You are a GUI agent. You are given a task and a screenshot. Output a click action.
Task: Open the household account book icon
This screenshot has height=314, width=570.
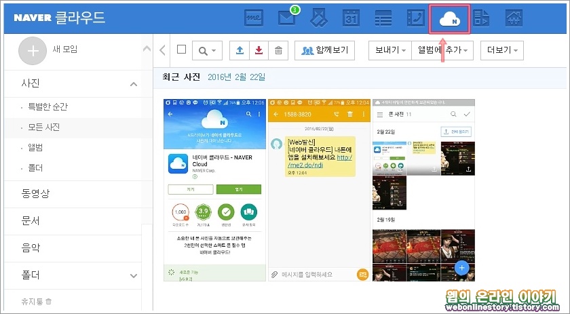coord(514,18)
